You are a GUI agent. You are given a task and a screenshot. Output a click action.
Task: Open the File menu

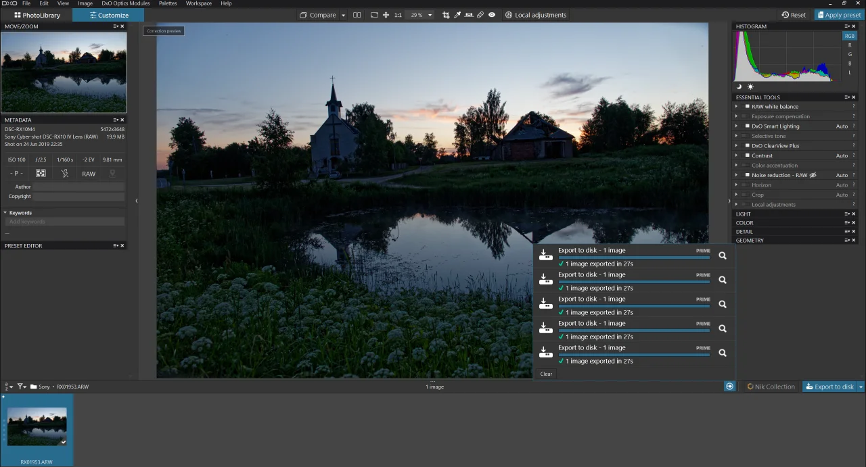click(x=26, y=3)
